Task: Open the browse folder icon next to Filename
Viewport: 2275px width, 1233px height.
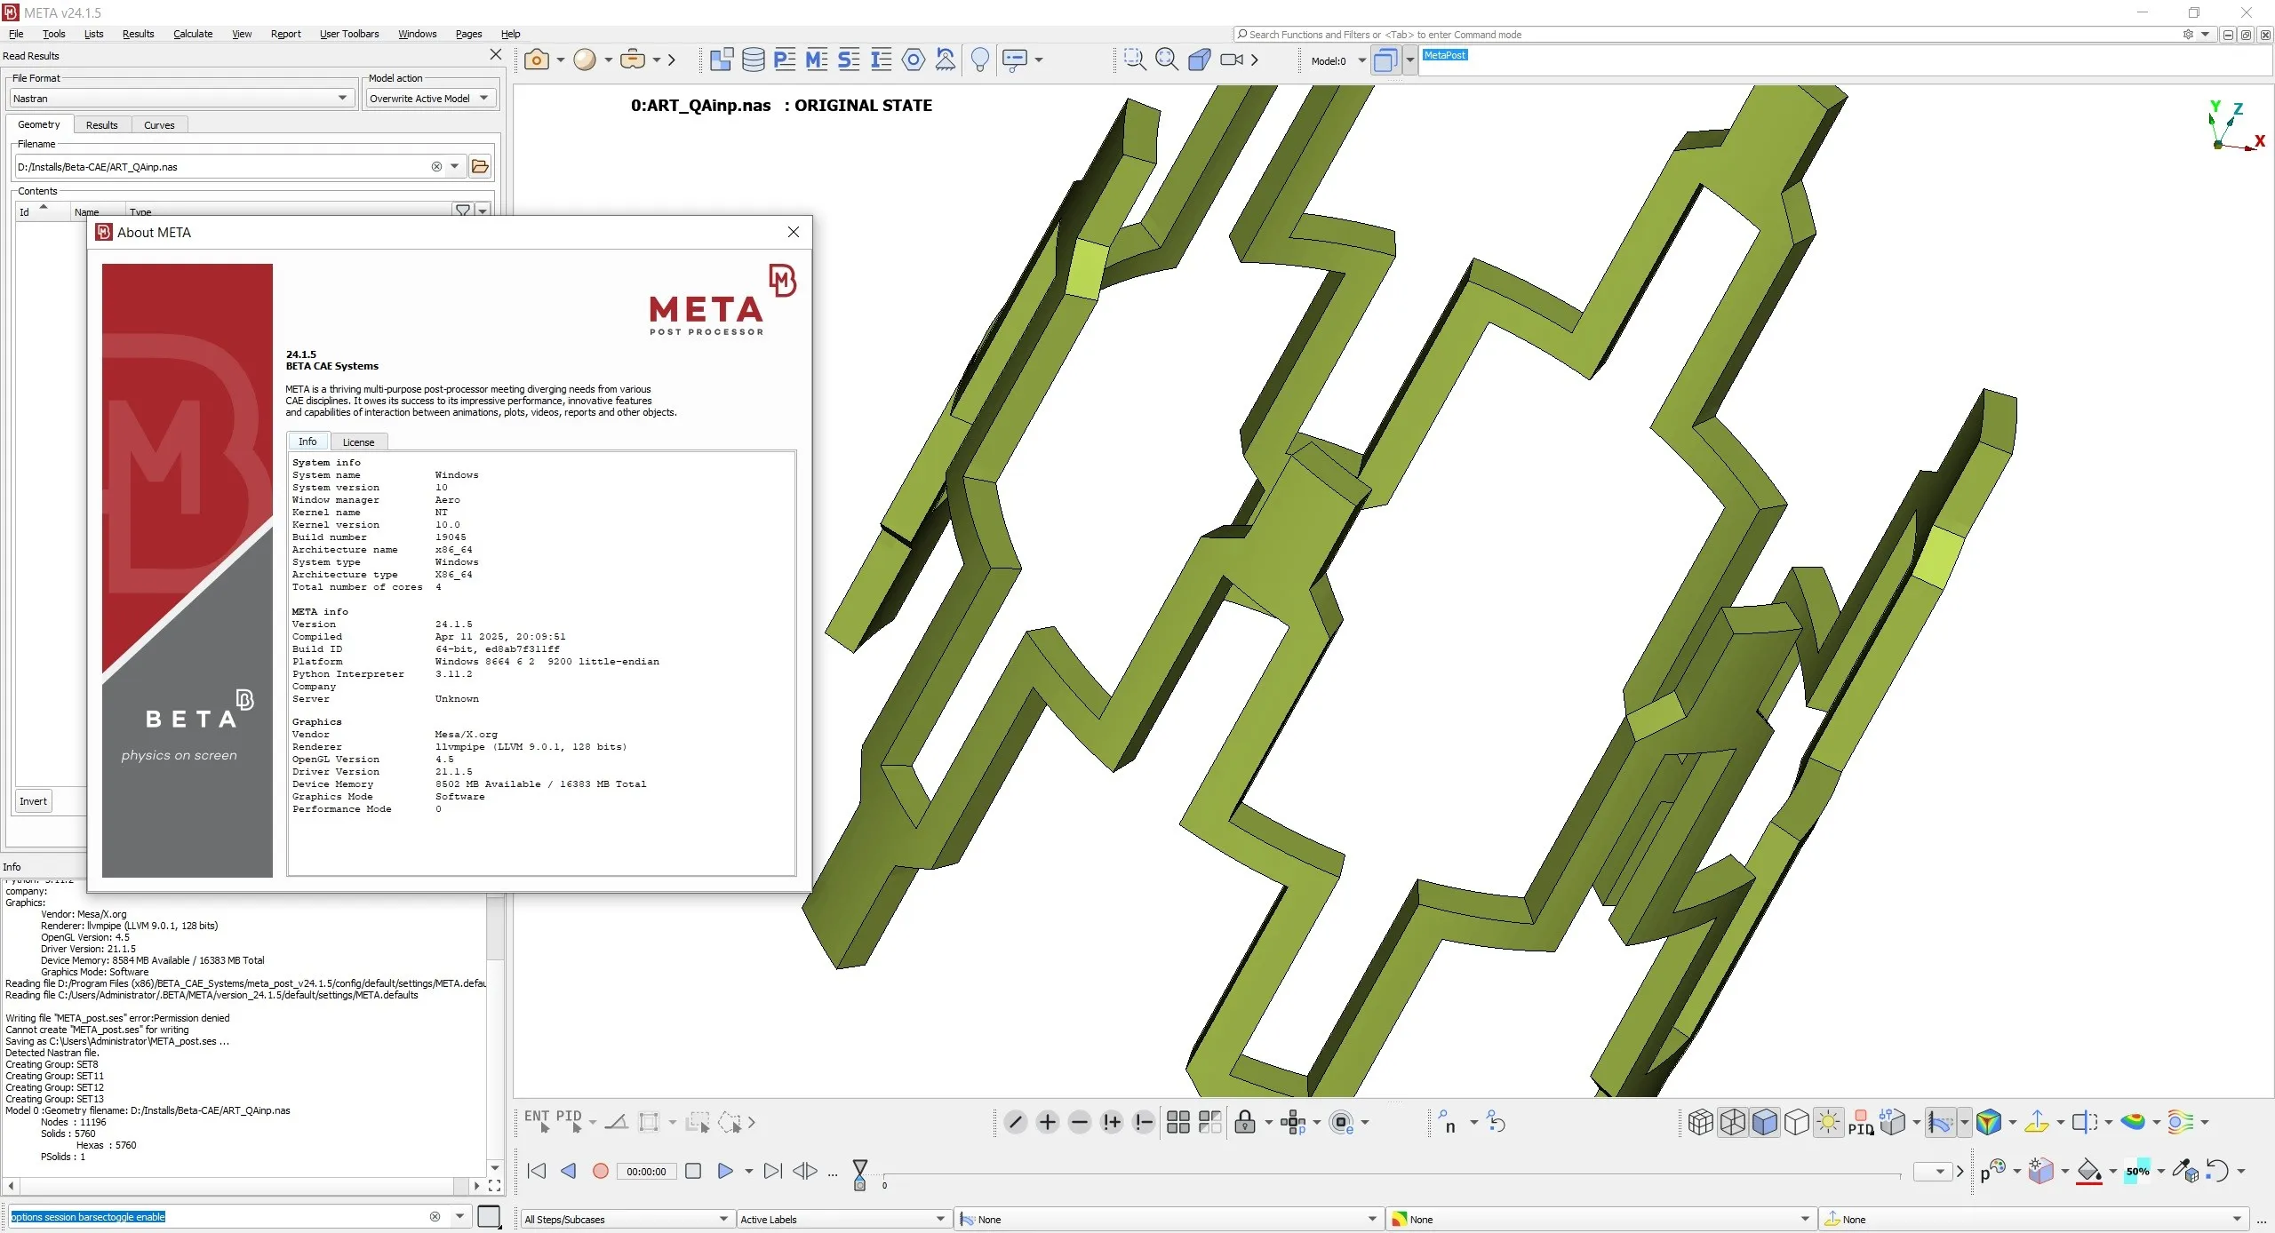Action: pyautogui.click(x=480, y=166)
